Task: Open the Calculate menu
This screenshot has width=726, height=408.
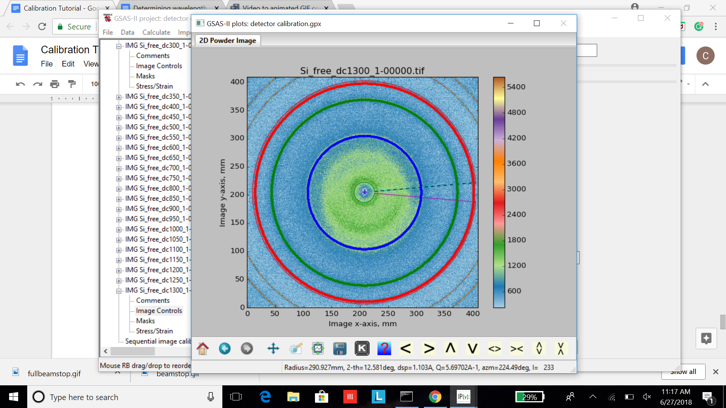Action: point(156,32)
